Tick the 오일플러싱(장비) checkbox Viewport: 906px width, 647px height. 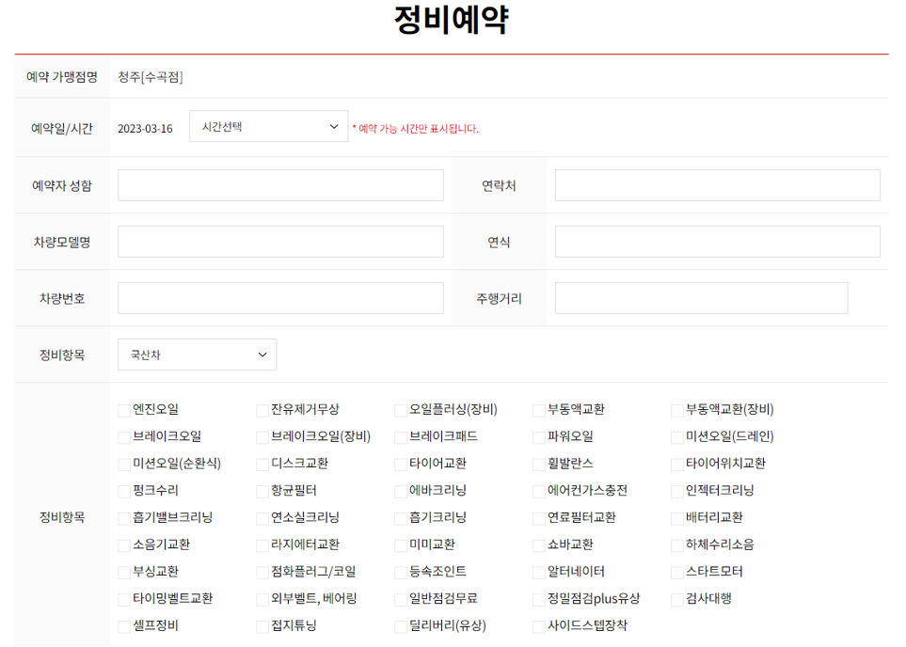click(x=401, y=411)
